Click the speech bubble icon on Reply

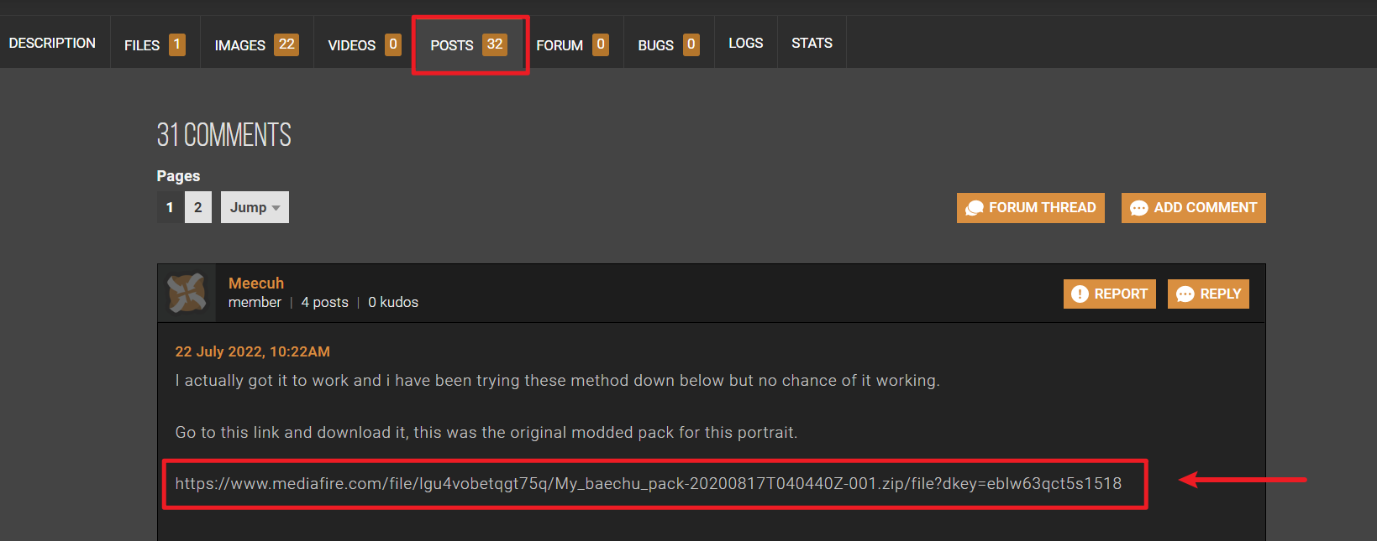[1185, 294]
